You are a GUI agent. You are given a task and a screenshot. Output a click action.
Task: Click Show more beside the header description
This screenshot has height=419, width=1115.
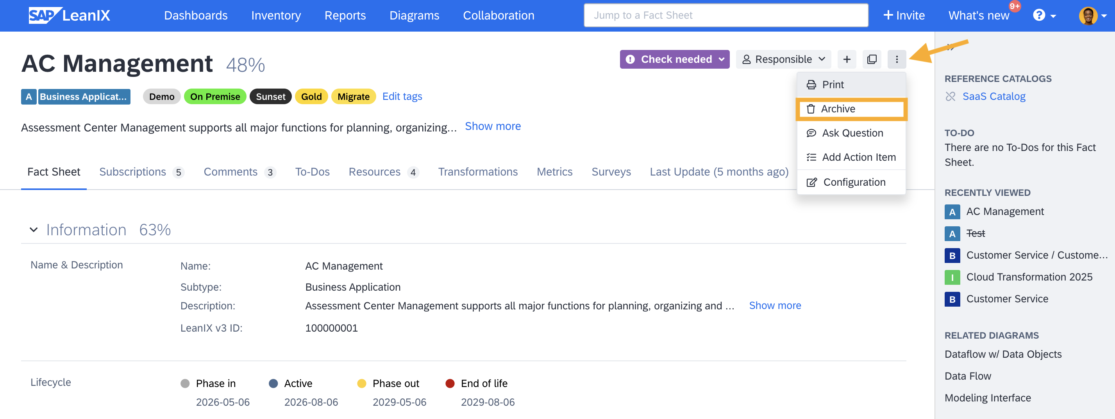pos(493,126)
